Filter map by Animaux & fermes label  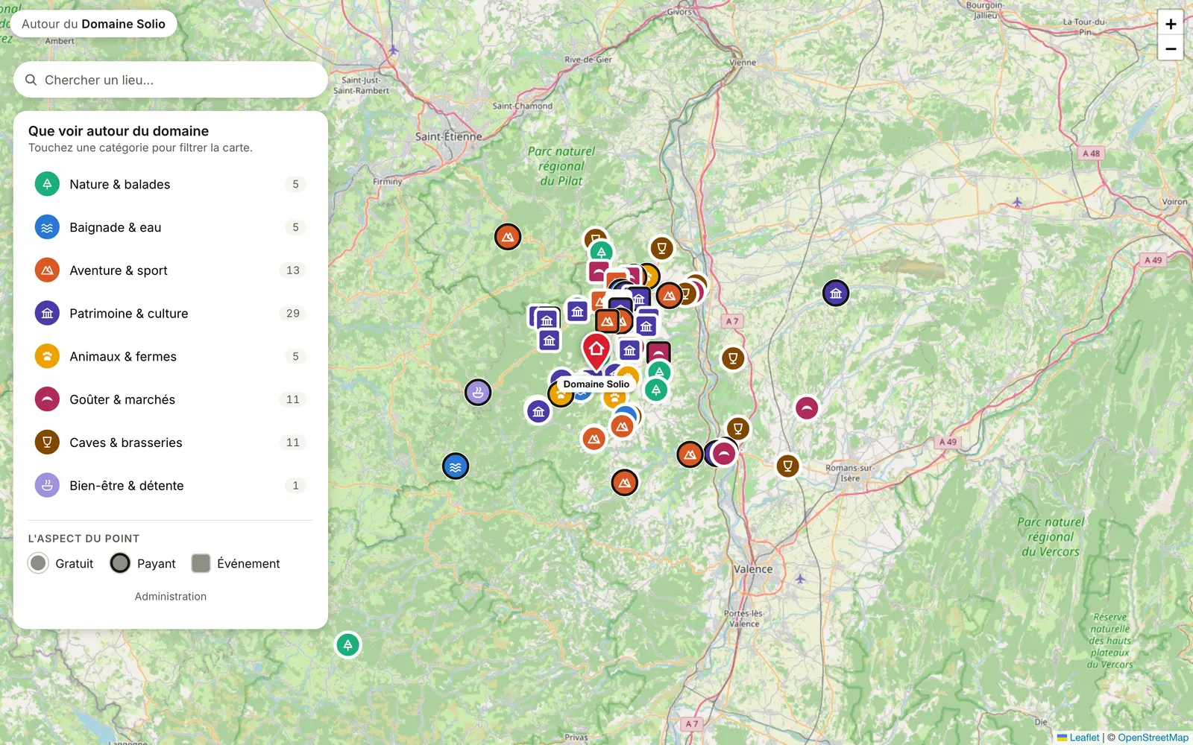[x=123, y=356]
